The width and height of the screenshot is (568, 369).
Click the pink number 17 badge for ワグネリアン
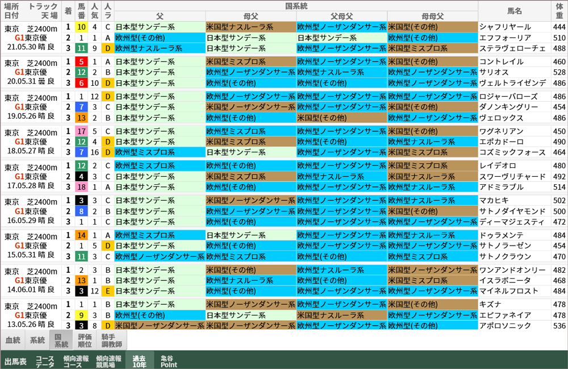(81, 131)
